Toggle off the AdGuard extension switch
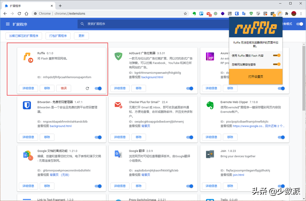This screenshot has height=201, width=306. 190,88
